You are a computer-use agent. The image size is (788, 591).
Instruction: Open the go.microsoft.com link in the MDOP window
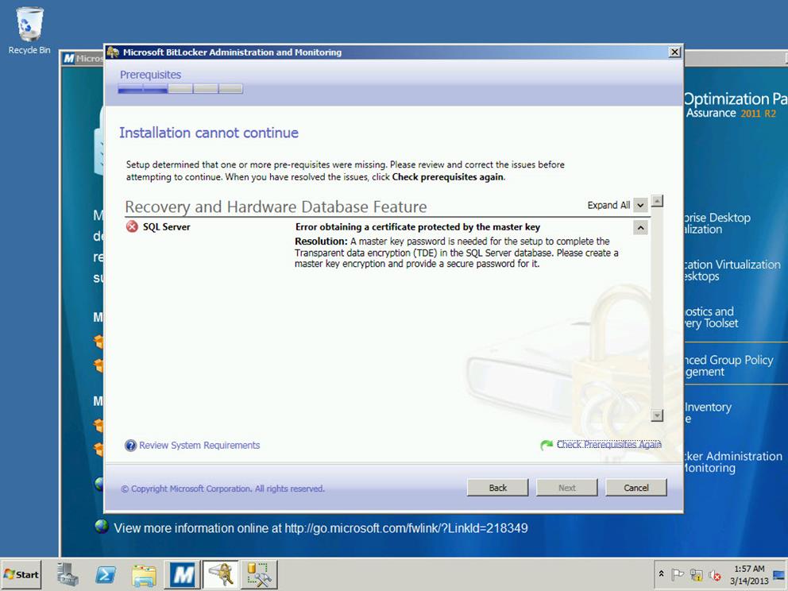coord(406,528)
